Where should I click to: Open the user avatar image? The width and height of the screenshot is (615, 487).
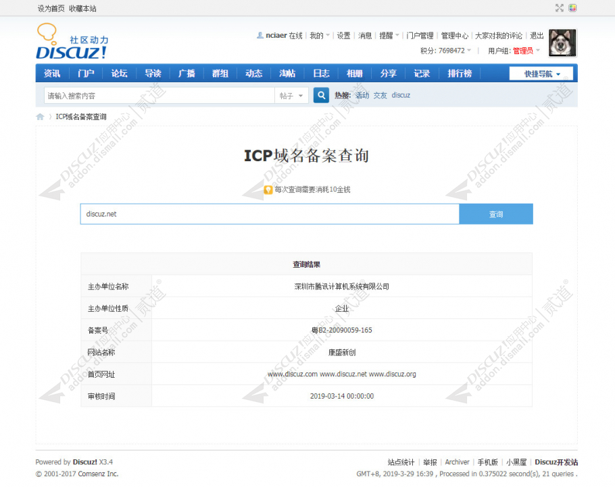click(562, 42)
